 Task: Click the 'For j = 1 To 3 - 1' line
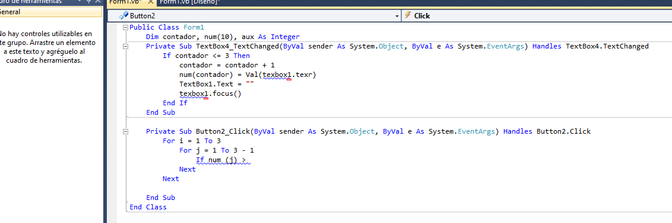[217, 150]
